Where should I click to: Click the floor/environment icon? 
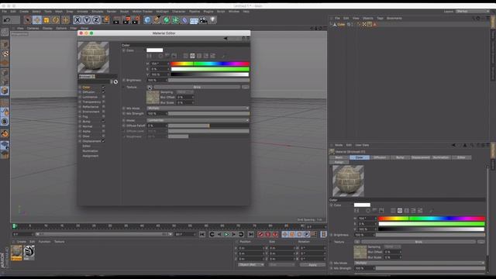194,21
